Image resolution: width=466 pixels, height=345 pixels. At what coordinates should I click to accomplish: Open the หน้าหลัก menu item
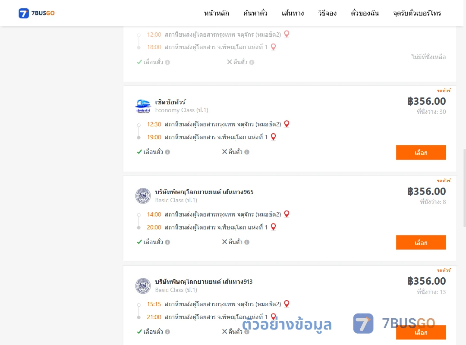216,13
